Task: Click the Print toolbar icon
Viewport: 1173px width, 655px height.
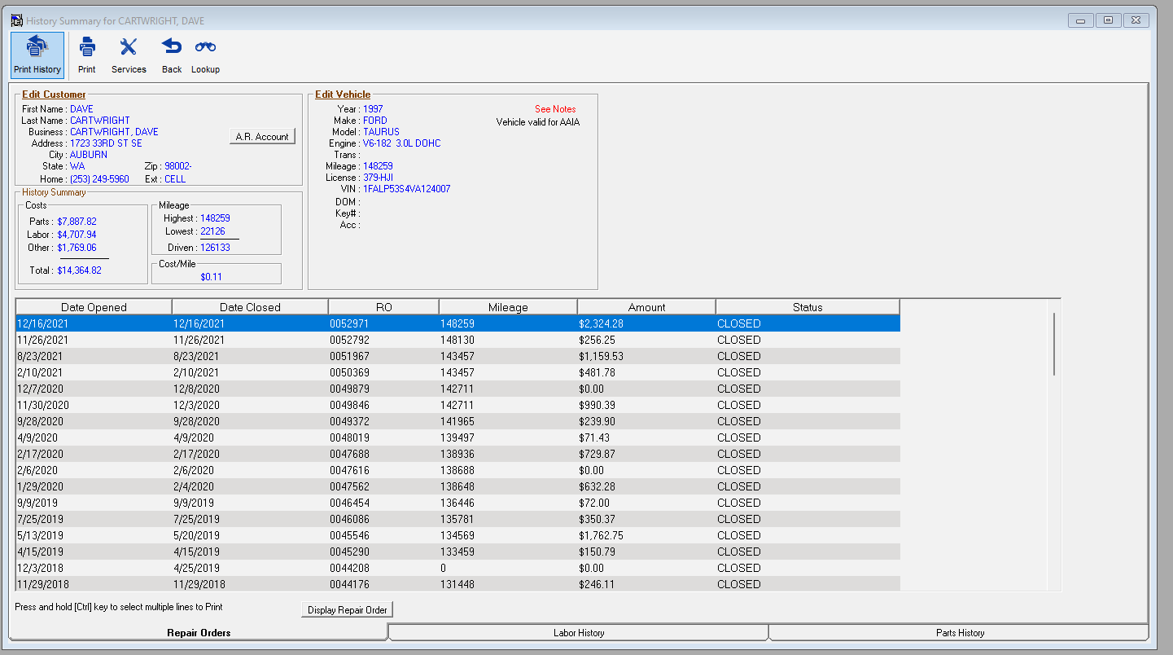Action: [87, 55]
